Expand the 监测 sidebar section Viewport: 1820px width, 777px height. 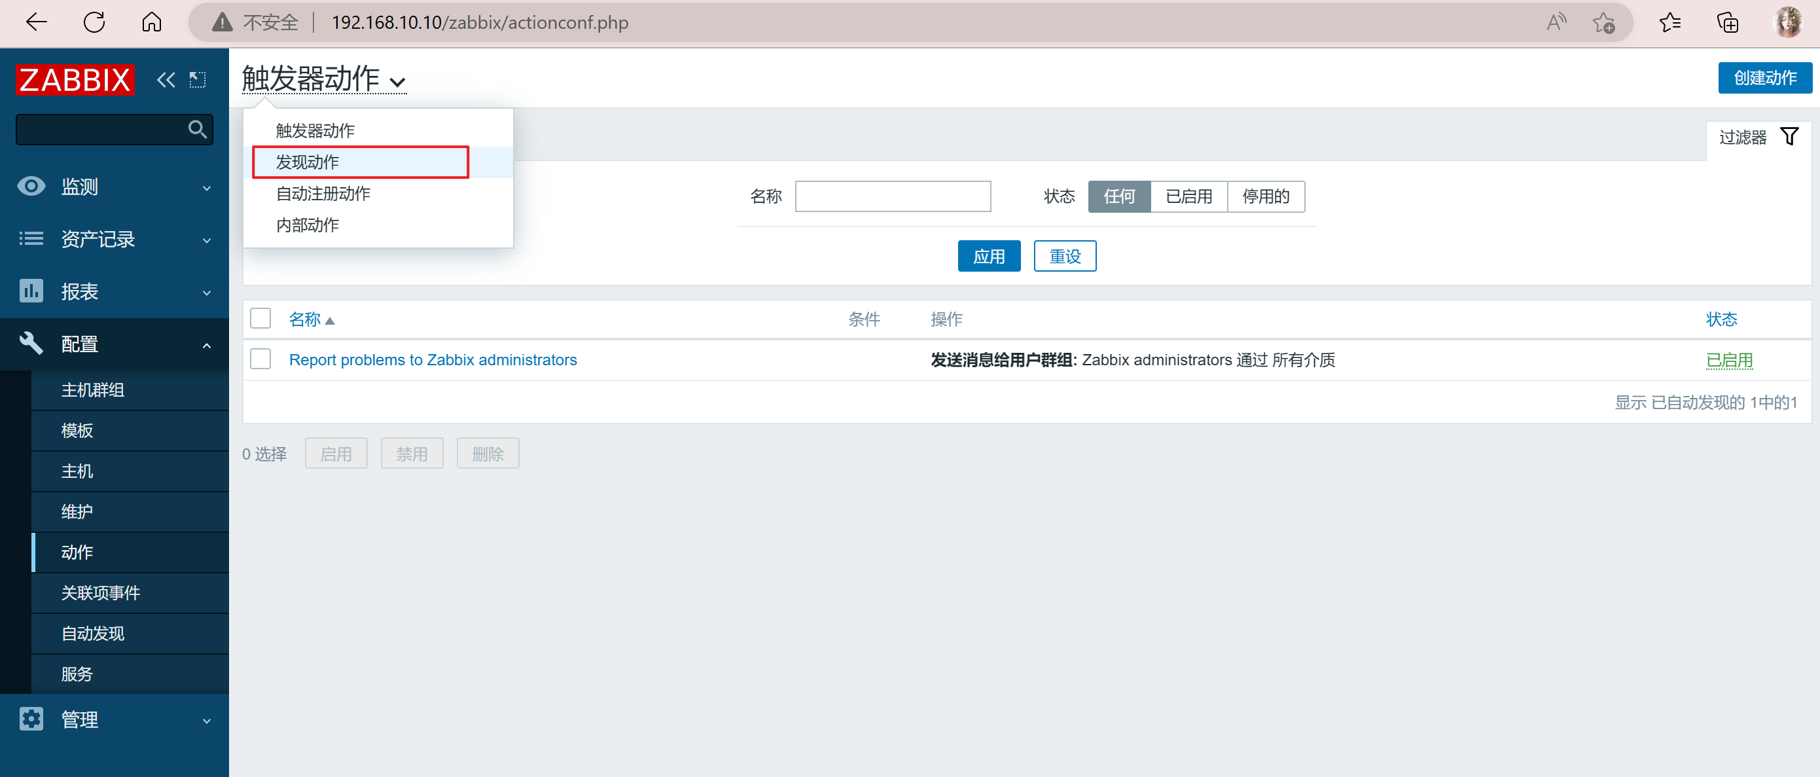[x=115, y=187]
